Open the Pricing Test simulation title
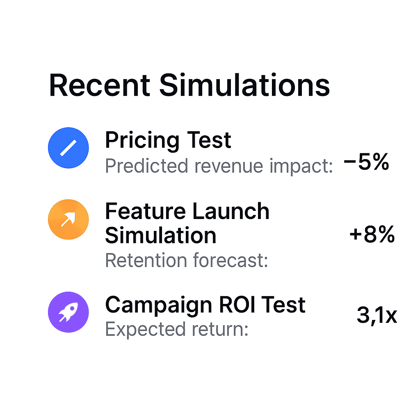 tap(168, 141)
